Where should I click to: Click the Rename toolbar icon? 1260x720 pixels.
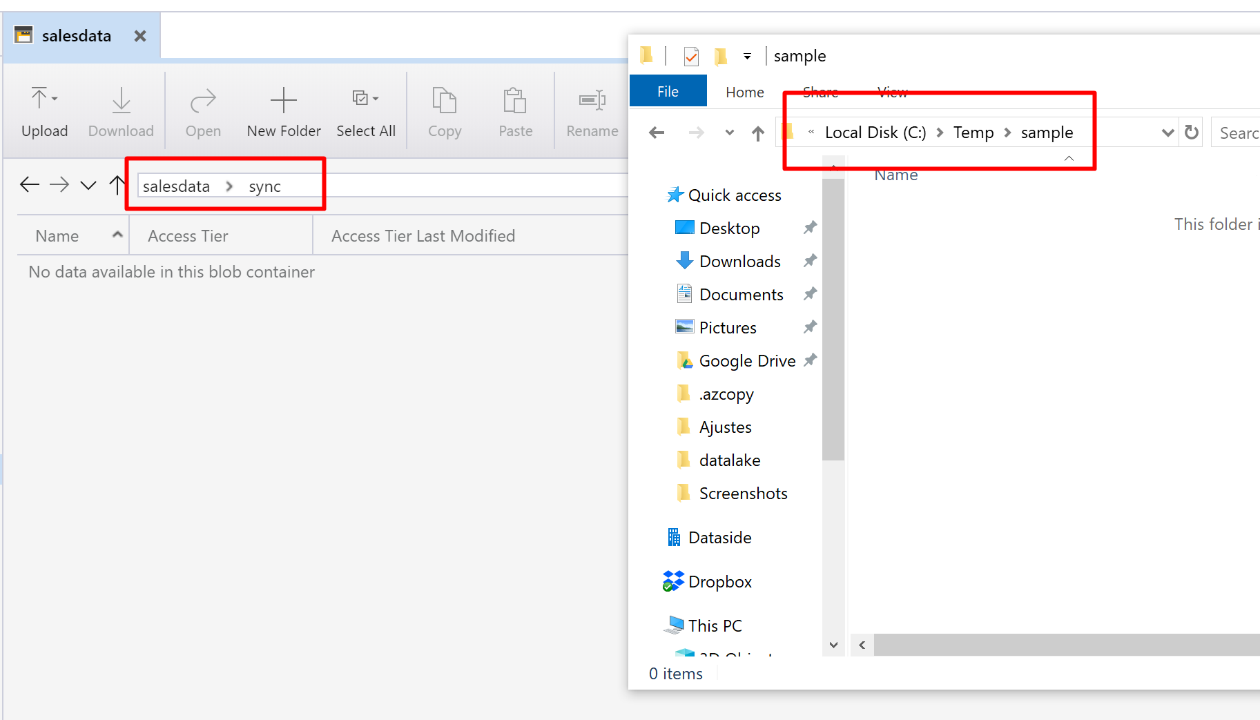pos(592,111)
